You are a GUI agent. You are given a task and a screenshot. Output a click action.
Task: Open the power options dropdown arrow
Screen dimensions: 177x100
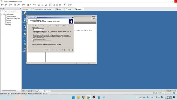point(30,5)
